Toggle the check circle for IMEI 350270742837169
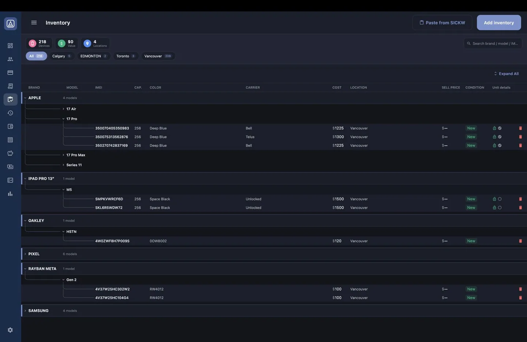The width and height of the screenshot is (527, 342). coord(500,146)
